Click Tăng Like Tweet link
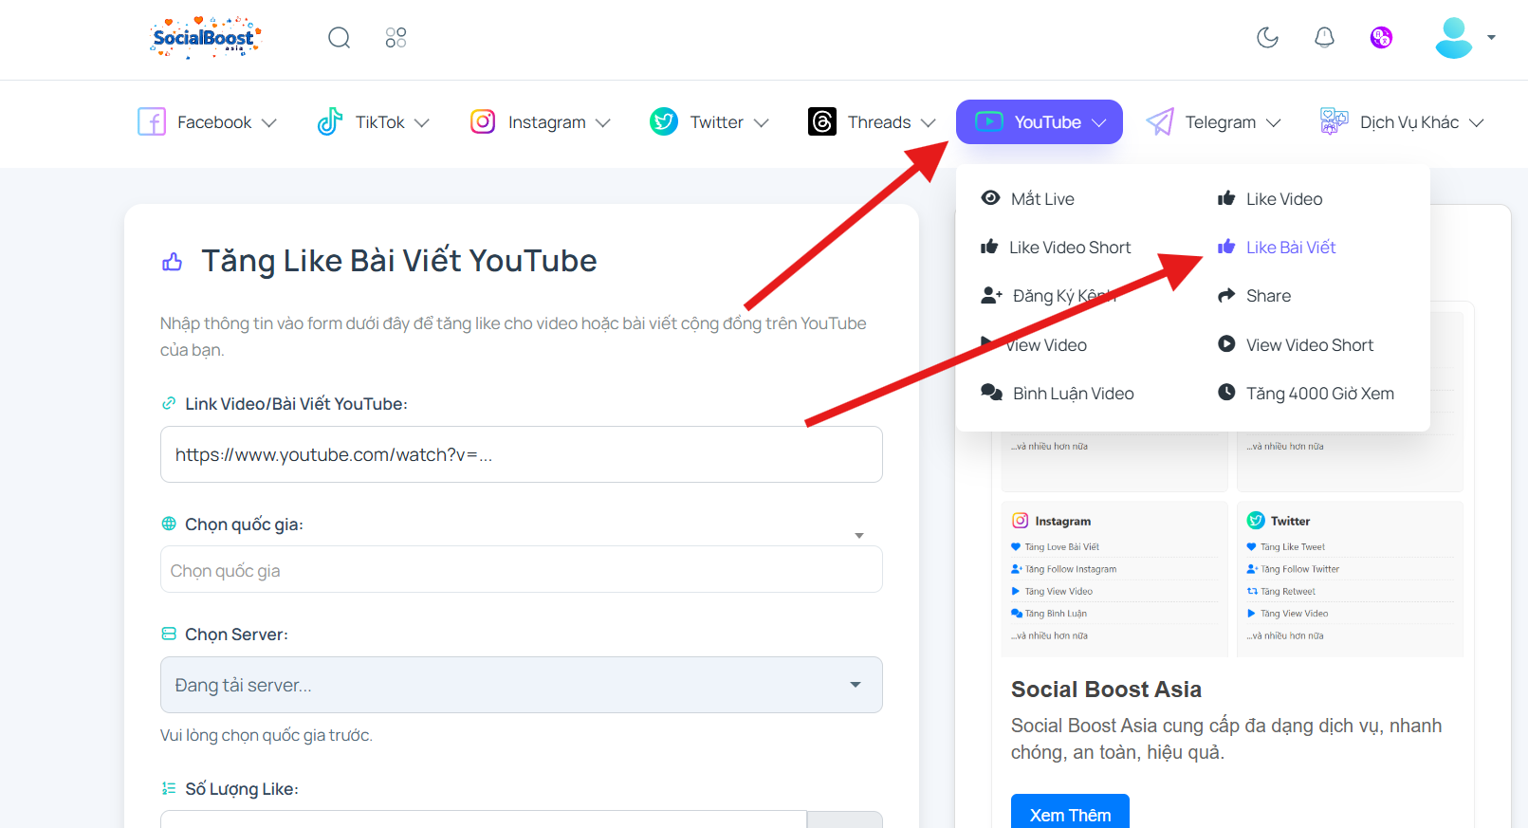Viewport: 1528px width, 828px height. point(1293,547)
